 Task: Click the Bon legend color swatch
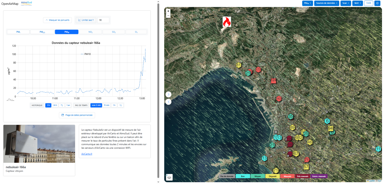tap(243, 176)
